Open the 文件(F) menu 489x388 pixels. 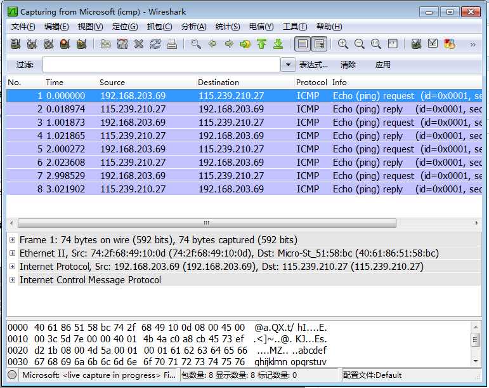(x=23, y=27)
